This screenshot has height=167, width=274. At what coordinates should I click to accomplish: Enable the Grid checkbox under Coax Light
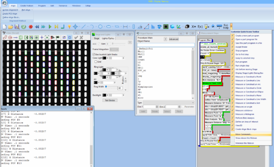[x=95, y=62]
